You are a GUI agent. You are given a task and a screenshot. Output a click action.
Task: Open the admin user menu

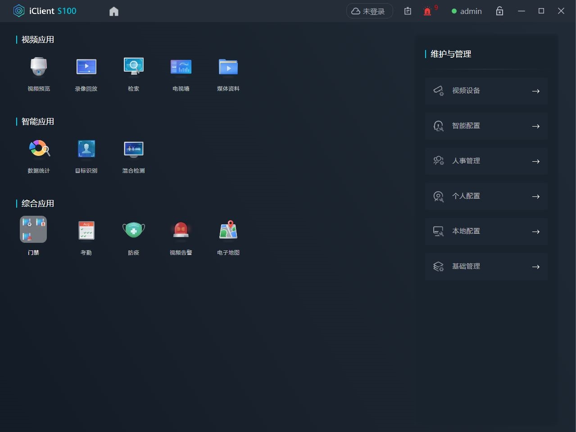[x=467, y=11]
